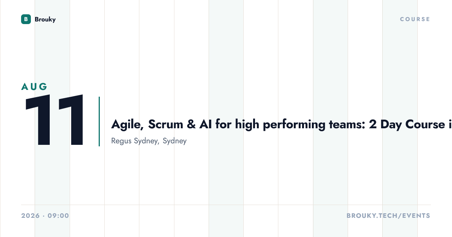Viewport: 452px width, 237px height.
Task: Open the Agile, Scrum & AI event title
Action: (x=282, y=124)
